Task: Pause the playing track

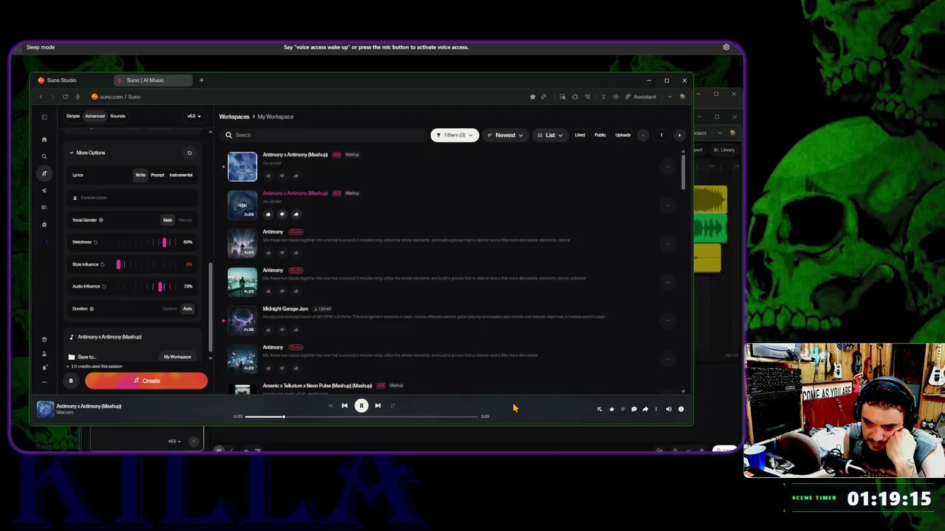Action: click(361, 406)
